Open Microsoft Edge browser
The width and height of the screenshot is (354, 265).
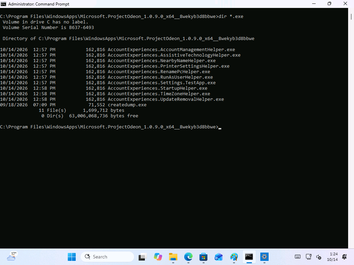[188, 257]
